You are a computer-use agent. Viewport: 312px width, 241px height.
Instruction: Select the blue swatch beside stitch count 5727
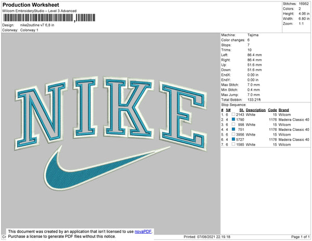pos(233,139)
